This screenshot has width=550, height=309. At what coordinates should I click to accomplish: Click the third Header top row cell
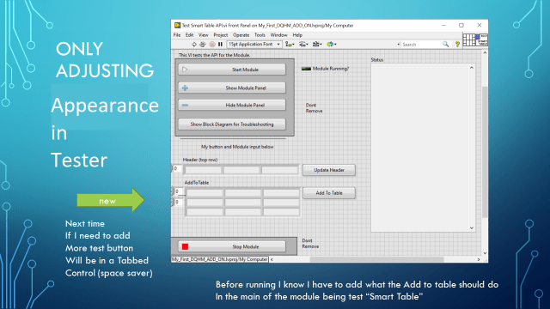[x=280, y=170]
